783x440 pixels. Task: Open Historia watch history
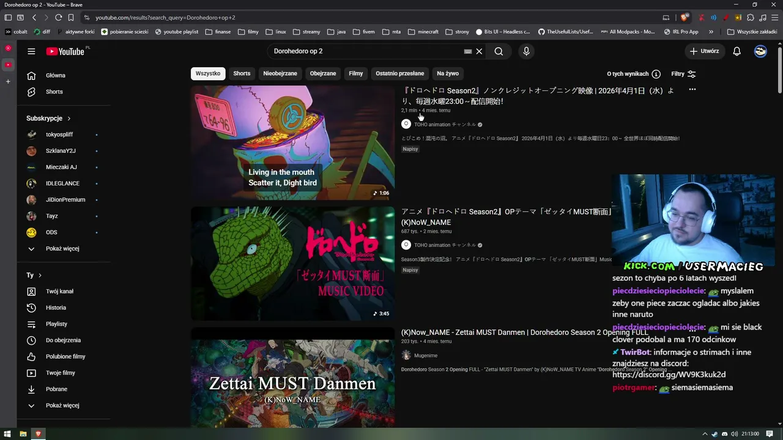[x=64, y=308]
